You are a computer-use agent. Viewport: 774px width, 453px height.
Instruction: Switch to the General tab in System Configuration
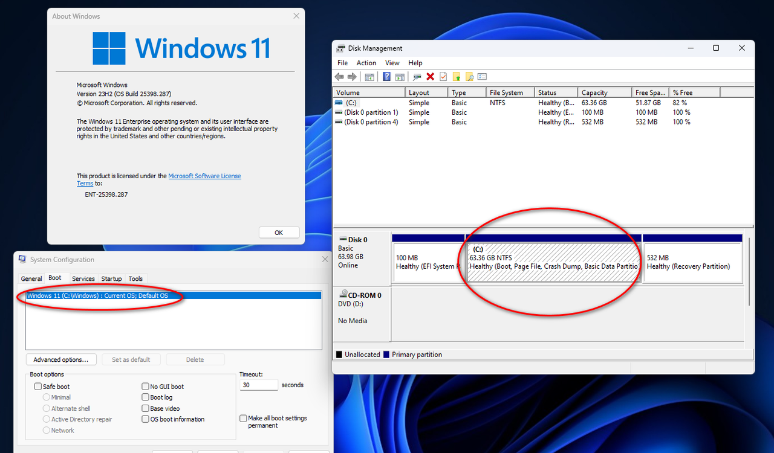coord(31,279)
